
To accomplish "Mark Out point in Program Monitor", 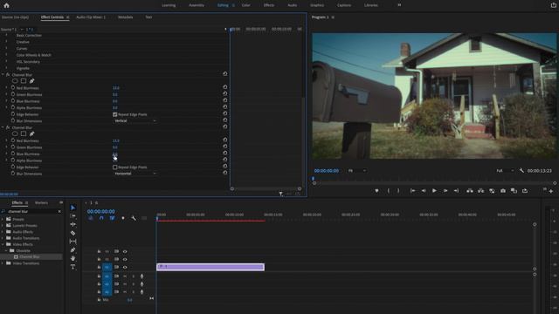I will [398, 191].
